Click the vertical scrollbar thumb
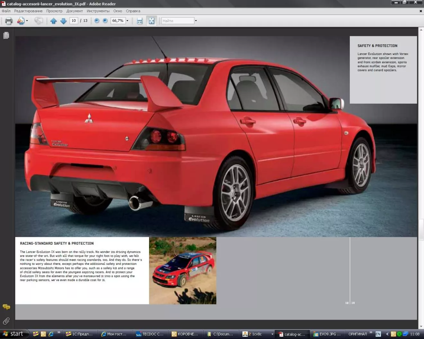This screenshot has width=424, height=339. pos(421,229)
